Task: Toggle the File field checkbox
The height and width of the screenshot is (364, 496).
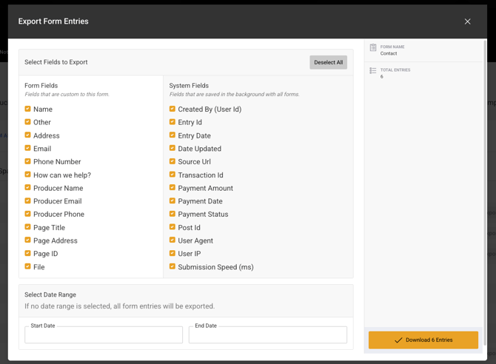Action: 27,266
